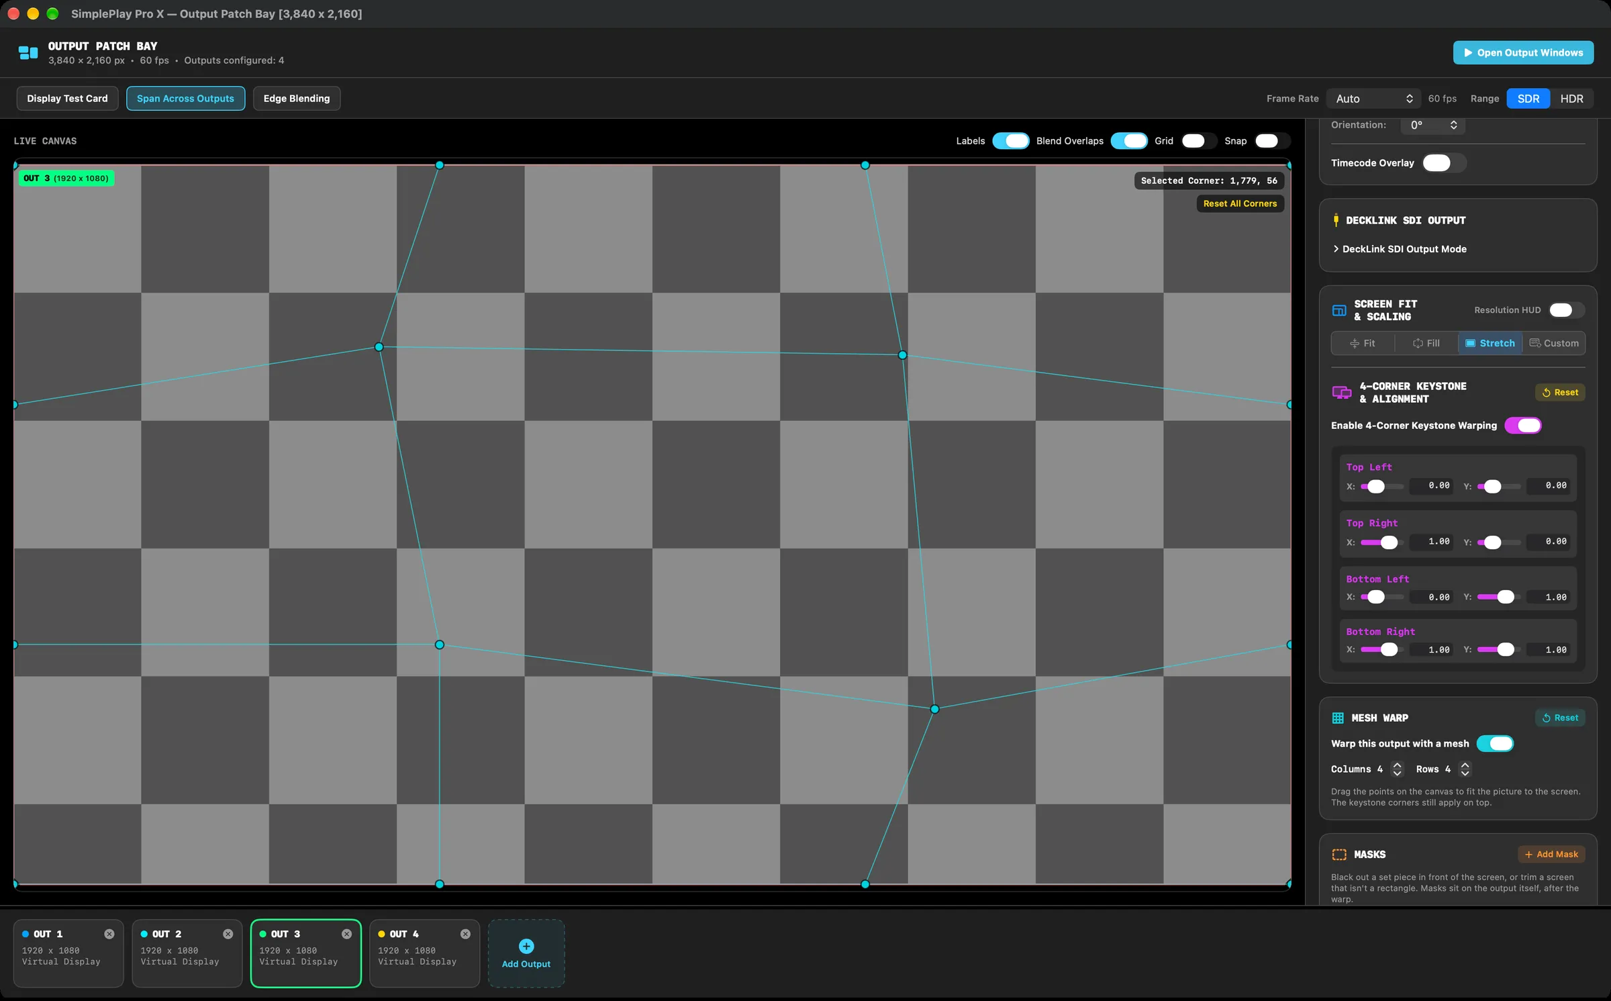Open the Frame Rate Auto dropdown
Screen dimensions: 1611x1001
click(x=1373, y=99)
